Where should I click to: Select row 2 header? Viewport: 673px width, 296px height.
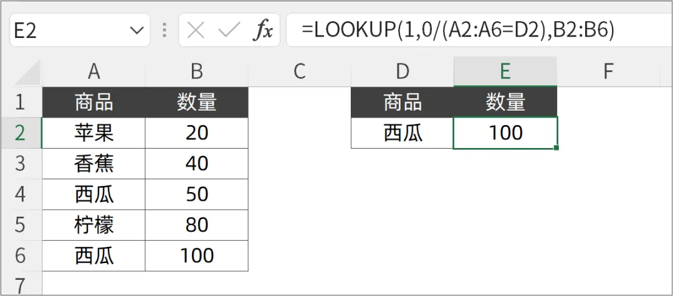(x=20, y=132)
